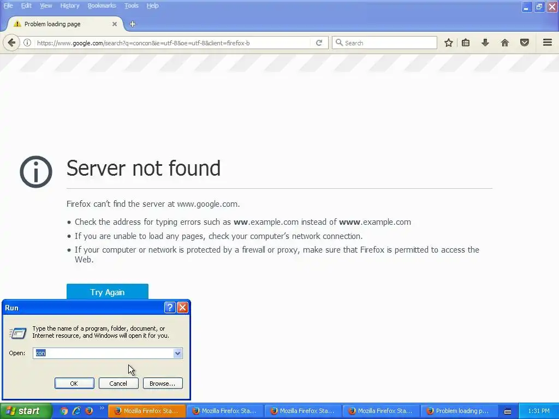The width and height of the screenshot is (559, 419).
Task: Switch to first Mozilla Firefox Sta... taskbar button
Action: pos(147,411)
